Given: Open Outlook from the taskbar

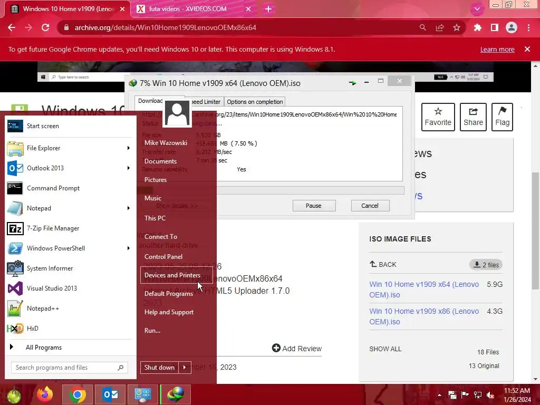Looking at the screenshot, I should pos(111,394).
